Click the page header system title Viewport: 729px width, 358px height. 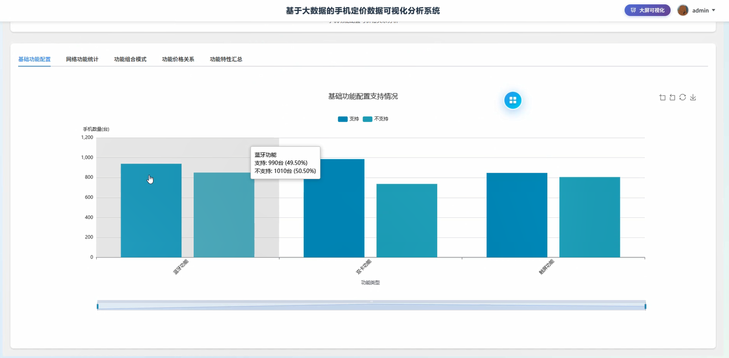pyautogui.click(x=363, y=10)
